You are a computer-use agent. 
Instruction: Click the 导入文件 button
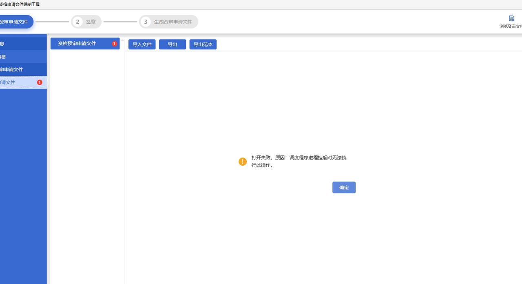142,44
